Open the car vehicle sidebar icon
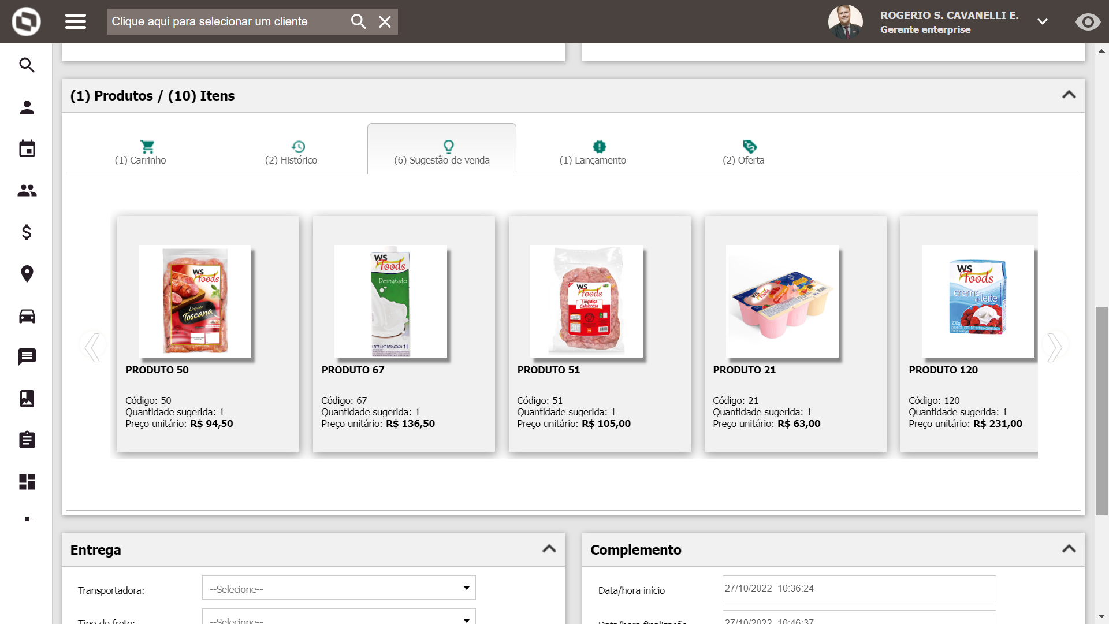The image size is (1109, 624). (x=27, y=316)
